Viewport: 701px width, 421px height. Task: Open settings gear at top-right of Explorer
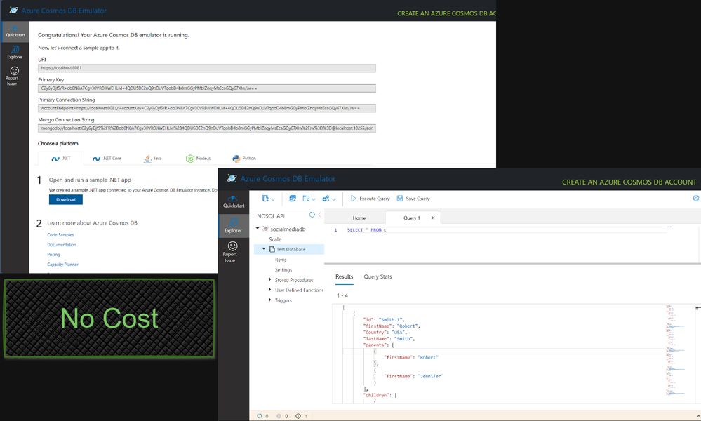[695, 199]
